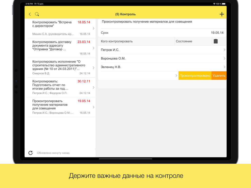Tap the clock reading 3:18 PM in the status bar
This screenshot has width=251, height=188.
(29, 4)
